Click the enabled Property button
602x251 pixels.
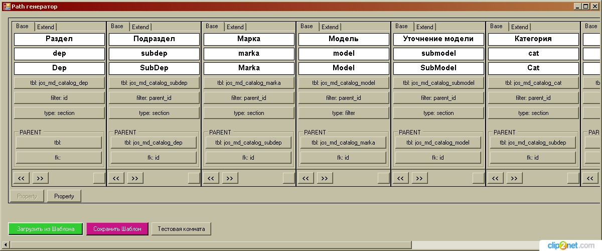[64, 196]
